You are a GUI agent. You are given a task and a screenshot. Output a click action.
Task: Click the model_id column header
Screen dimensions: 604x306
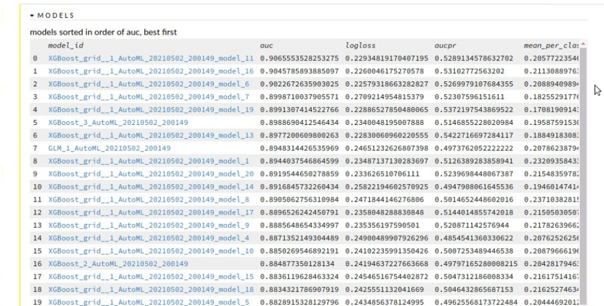tap(66, 45)
